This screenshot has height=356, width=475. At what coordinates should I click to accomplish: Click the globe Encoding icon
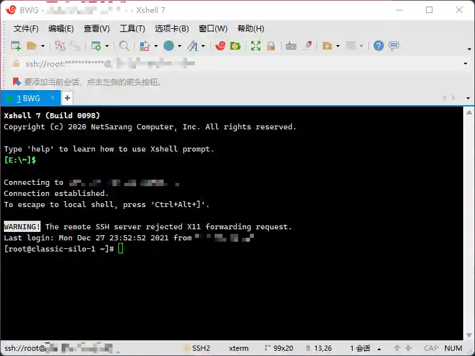coord(169,46)
